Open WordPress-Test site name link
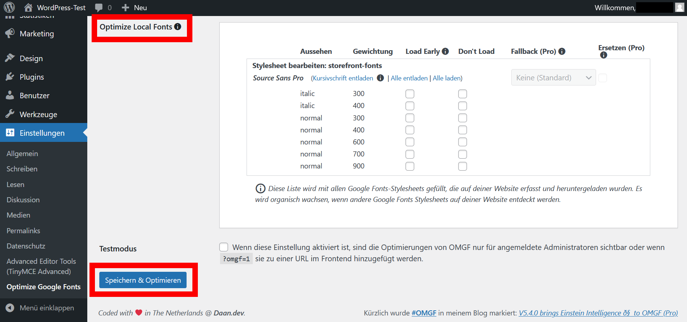The height and width of the screenshot is (322, 687). pos(61,8)
